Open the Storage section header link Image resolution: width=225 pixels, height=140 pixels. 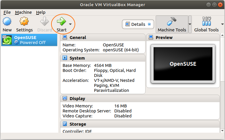click(78, 124)
